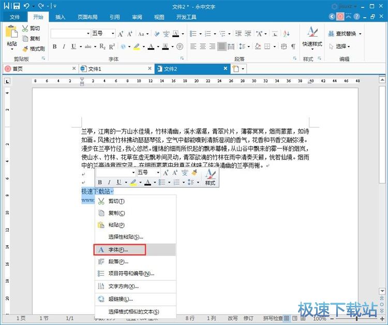The height and width of the screenshot is (325, 388).
Task: Switch to the 文件1 document tab
Action: (116, 68)
